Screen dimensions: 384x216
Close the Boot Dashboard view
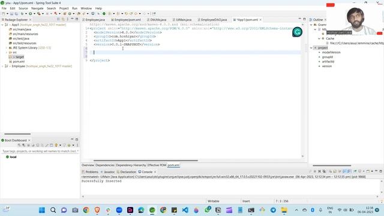29,140
